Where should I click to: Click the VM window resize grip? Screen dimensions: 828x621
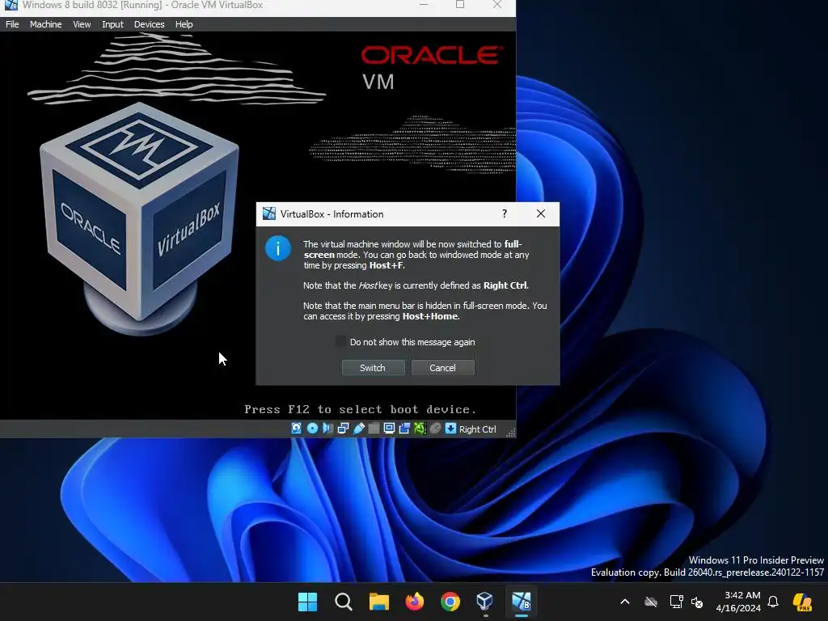click(x=511, y=433)
